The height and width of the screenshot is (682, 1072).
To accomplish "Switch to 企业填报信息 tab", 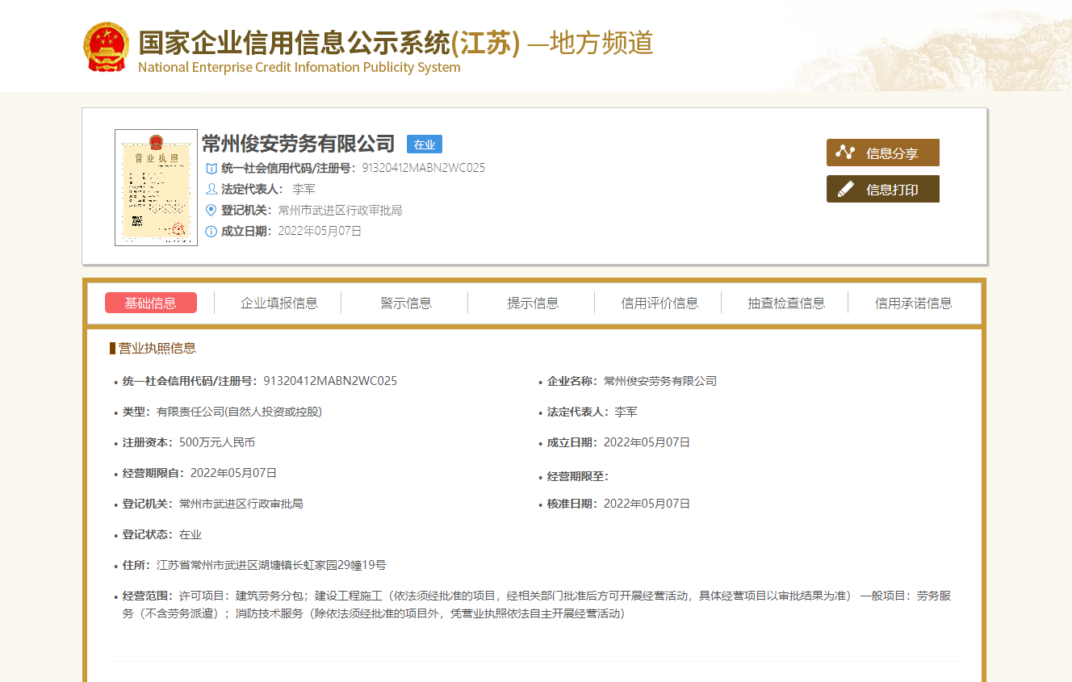I will [279, 303].
